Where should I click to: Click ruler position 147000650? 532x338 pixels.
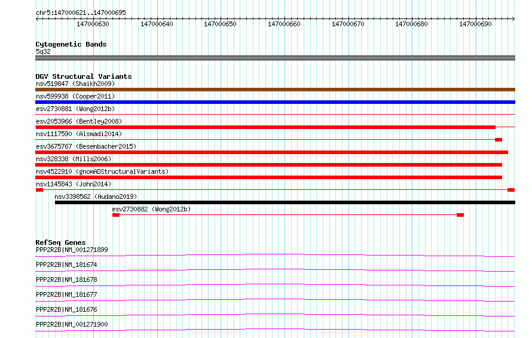pyautogui.click(x=220, y=24)
